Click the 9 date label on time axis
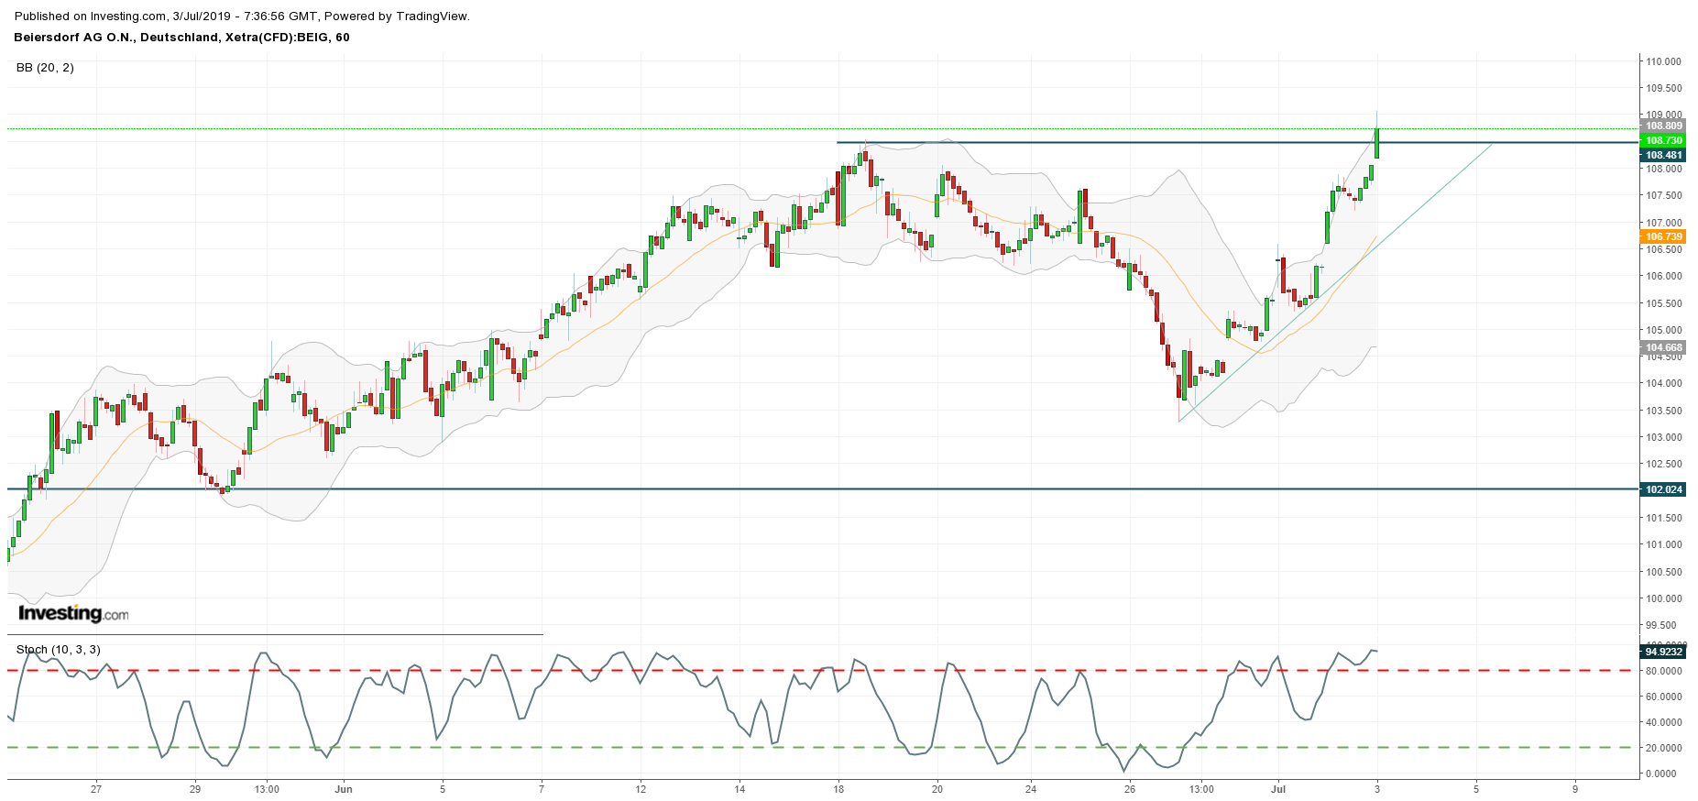The image size is (1698, 801). coord(1575,788)
